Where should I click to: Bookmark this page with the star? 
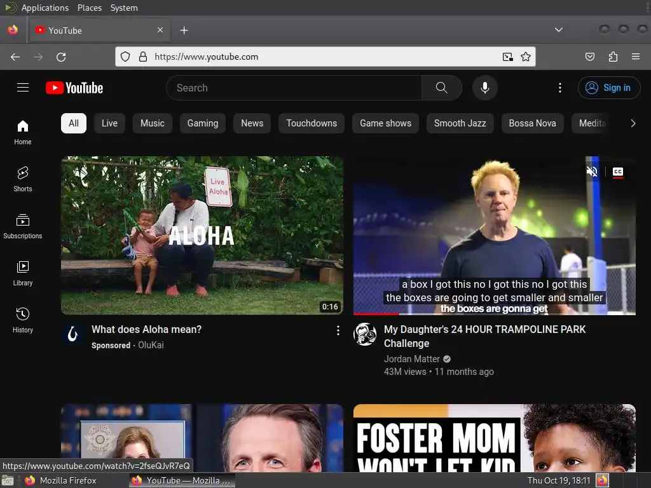coord(526,57)
